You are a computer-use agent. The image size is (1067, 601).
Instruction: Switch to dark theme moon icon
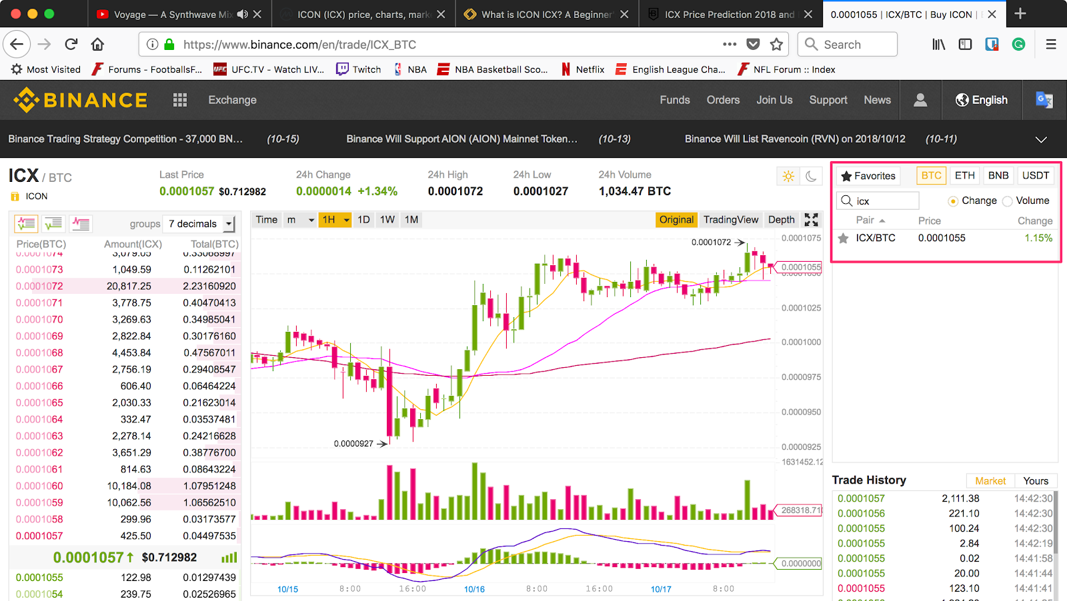[811, 177]
